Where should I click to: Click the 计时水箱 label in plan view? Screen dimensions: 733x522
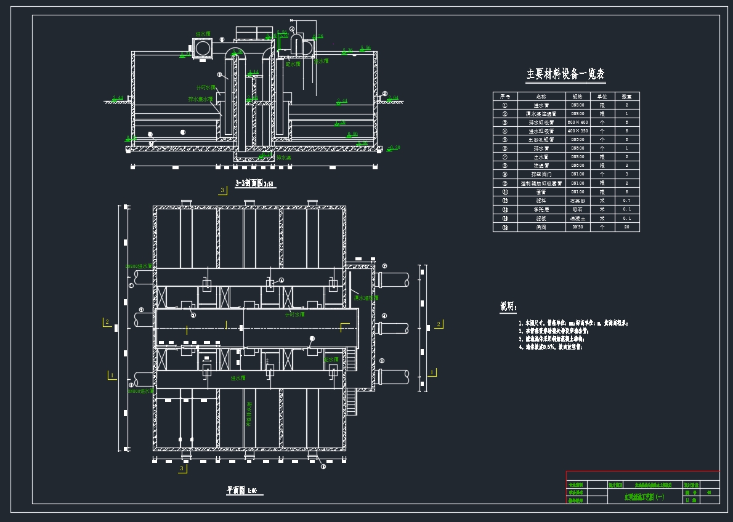click(294, 314)
